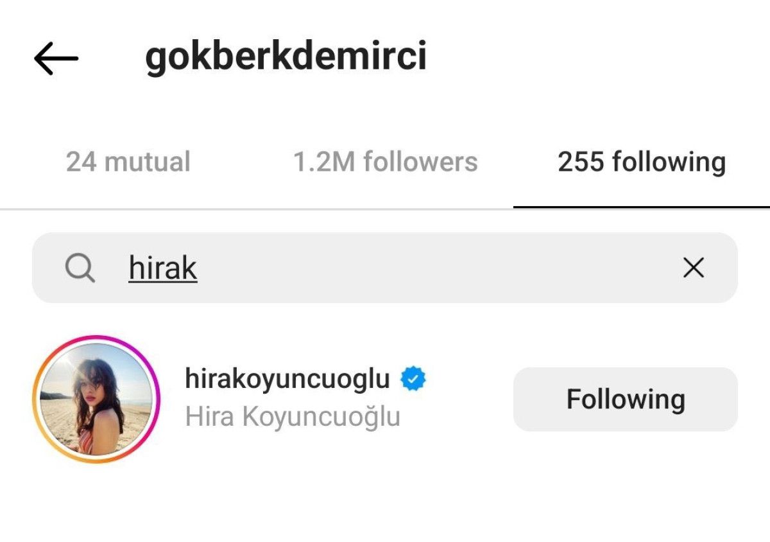Click empty space inside the search bar

pyautogui.click(x=436, y=268)
